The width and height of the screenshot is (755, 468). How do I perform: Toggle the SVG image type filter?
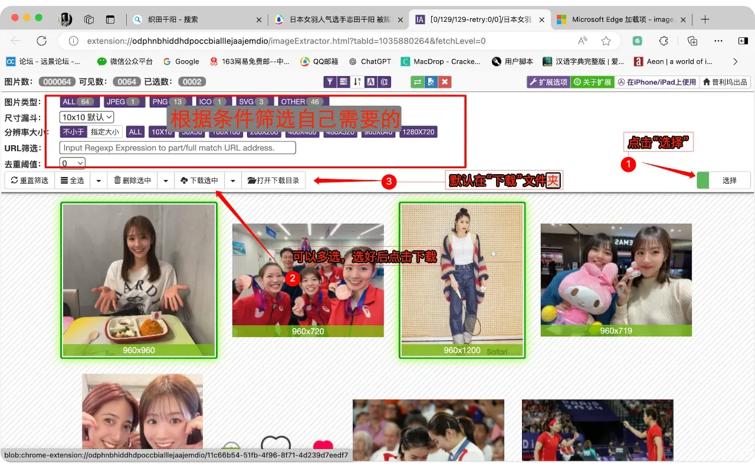254,102
